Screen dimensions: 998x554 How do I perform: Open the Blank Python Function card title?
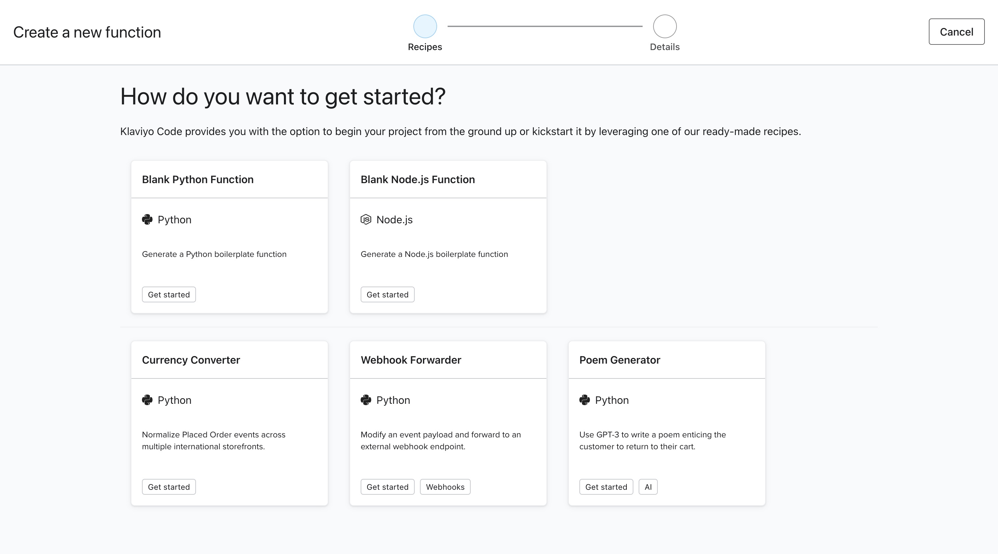point(198,180)
